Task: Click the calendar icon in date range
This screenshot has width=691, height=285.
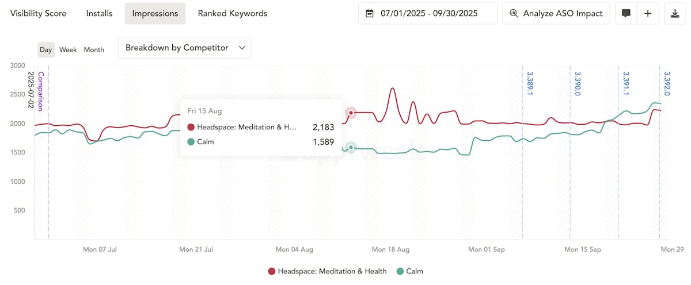Action: click(370, 13)
